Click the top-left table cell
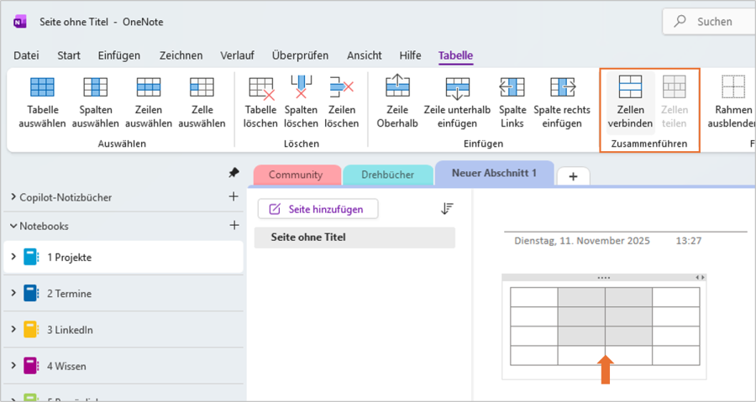756x402 pixels. 534,297
